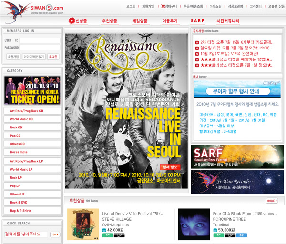
Task: Open ★★★르네상스 티켓오픈 7월 1일 notice
Action: (236, 65)
